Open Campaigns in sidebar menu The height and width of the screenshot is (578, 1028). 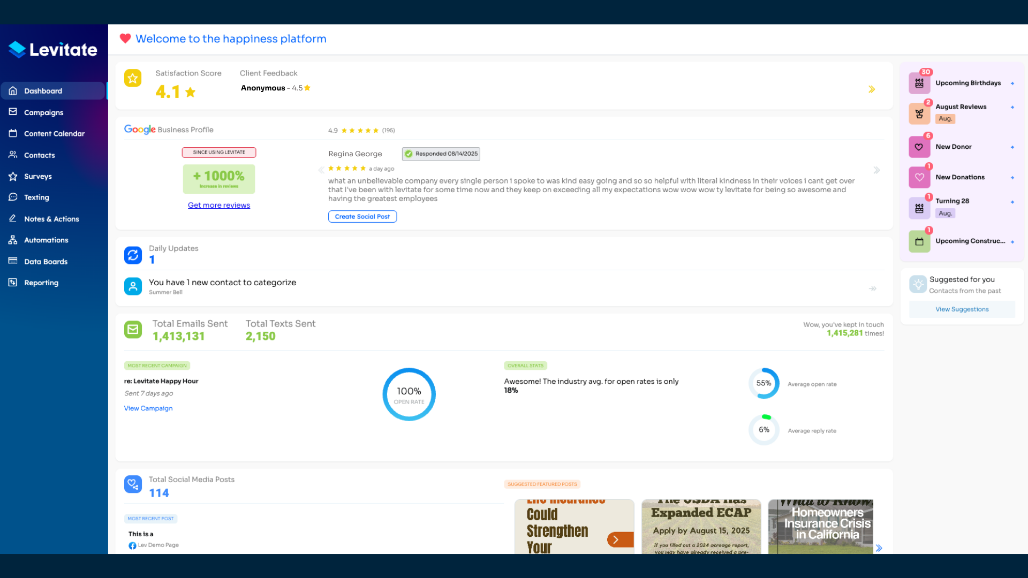52,112
